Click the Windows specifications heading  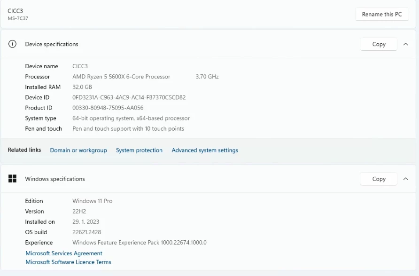(55, 179)
